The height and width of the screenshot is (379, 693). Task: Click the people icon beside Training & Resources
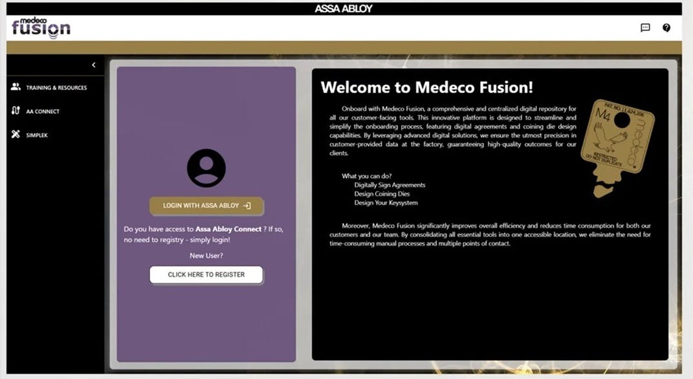[15, 87]
